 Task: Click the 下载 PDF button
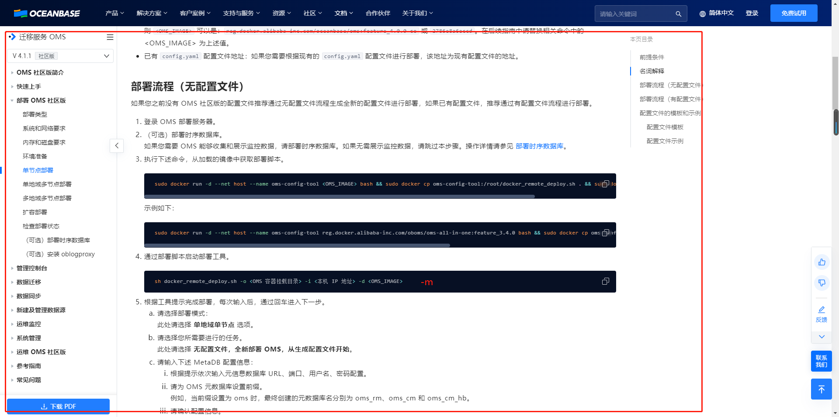click(x=58, y=406)
